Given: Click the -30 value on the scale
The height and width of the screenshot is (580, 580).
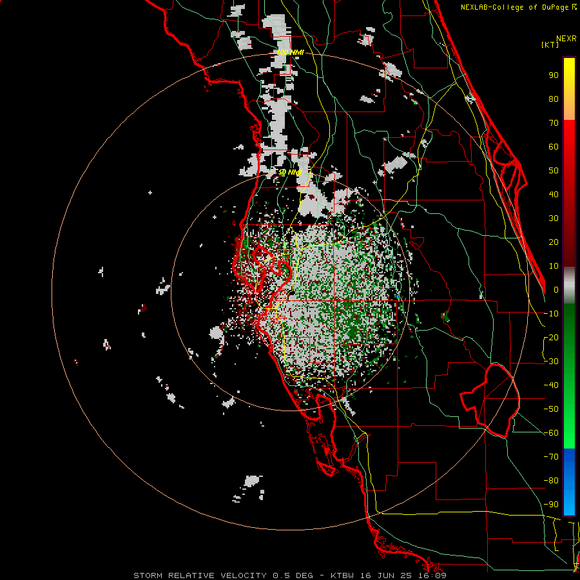Looking at the screenshot, I should pos(551,361).
